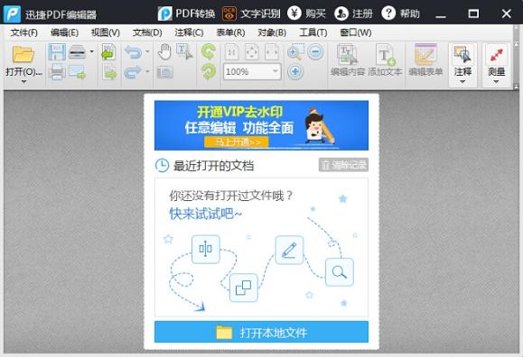Rotate the page counterclockwise

209,52
